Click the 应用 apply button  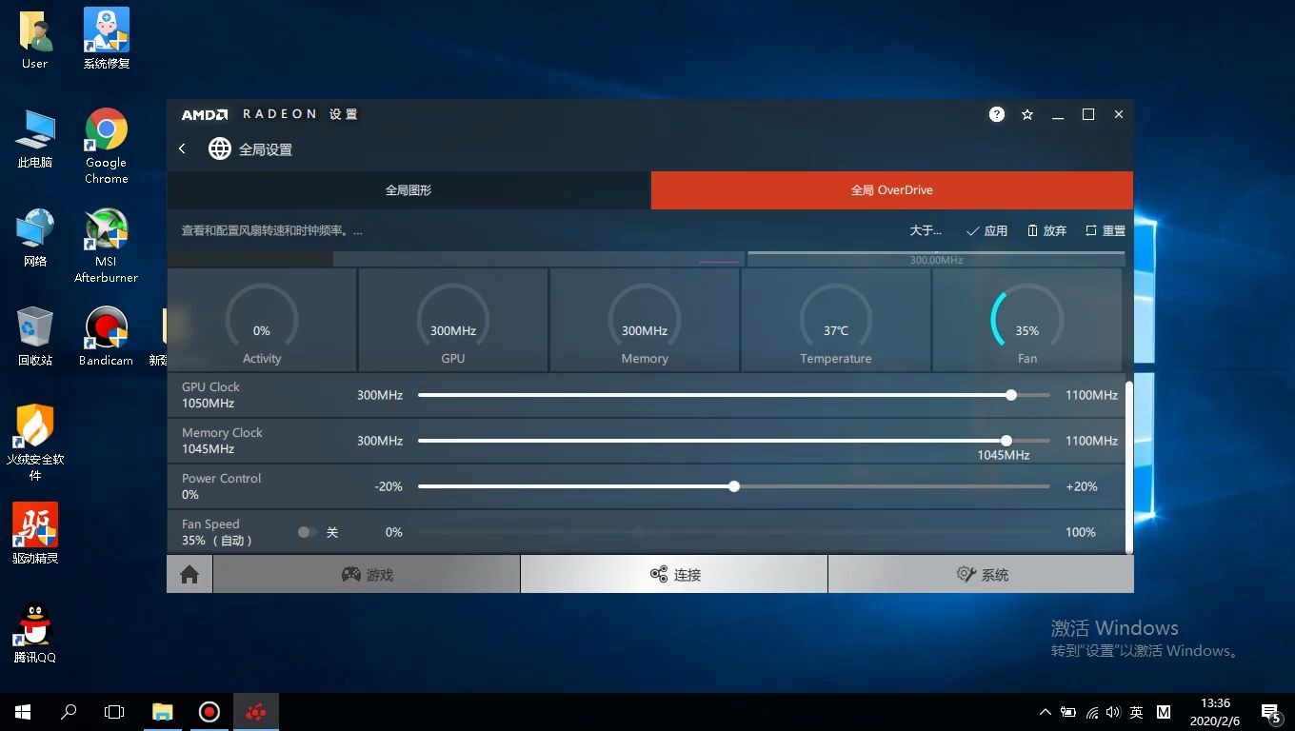pyautogui.click(x=986, y=231)
